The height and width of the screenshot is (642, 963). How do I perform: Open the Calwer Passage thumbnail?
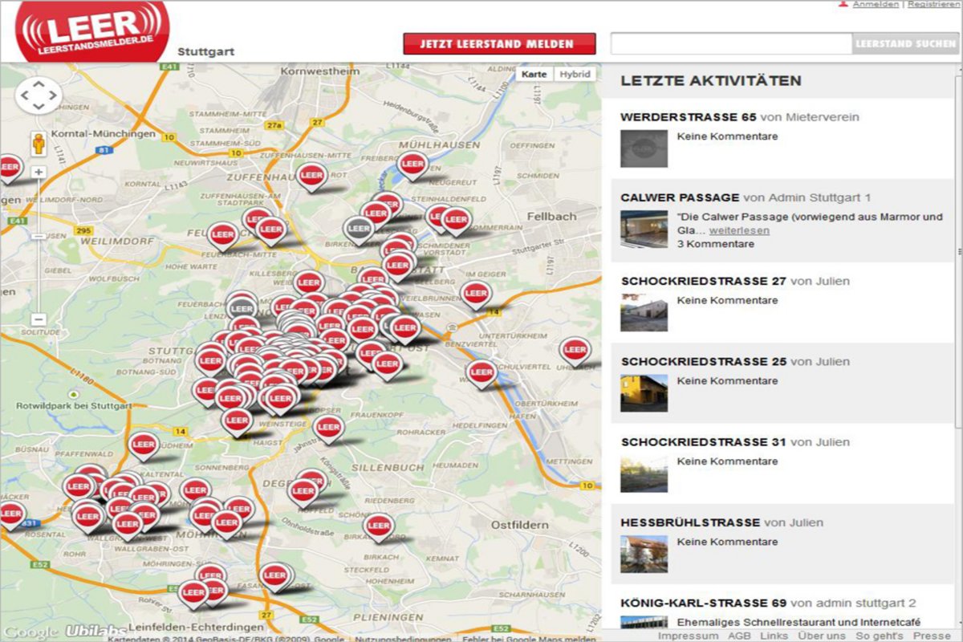click(x=644, y=230)
